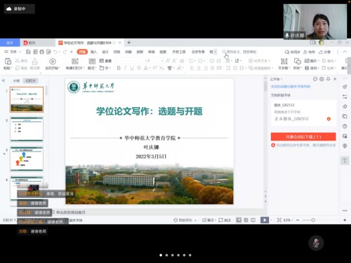The height and width of the screenshot is (263, 351).
Task: Click the Layout (版式) icon
Action: [92, 61]
